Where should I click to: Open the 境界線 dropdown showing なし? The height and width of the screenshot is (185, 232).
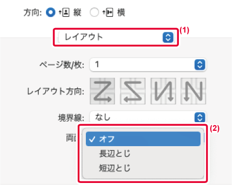148,117
